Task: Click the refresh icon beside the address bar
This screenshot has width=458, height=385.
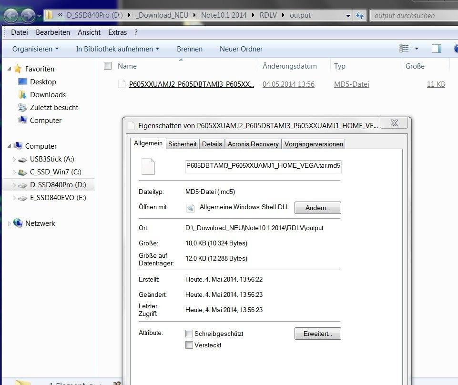Action: click(359, 15)
